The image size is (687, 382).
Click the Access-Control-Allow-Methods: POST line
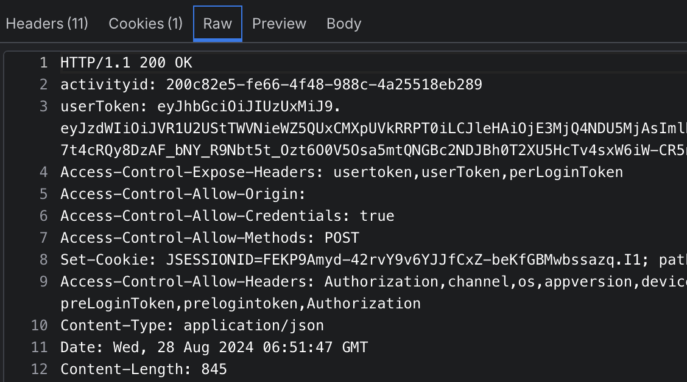pyautogui.click(x=210, y=238)
